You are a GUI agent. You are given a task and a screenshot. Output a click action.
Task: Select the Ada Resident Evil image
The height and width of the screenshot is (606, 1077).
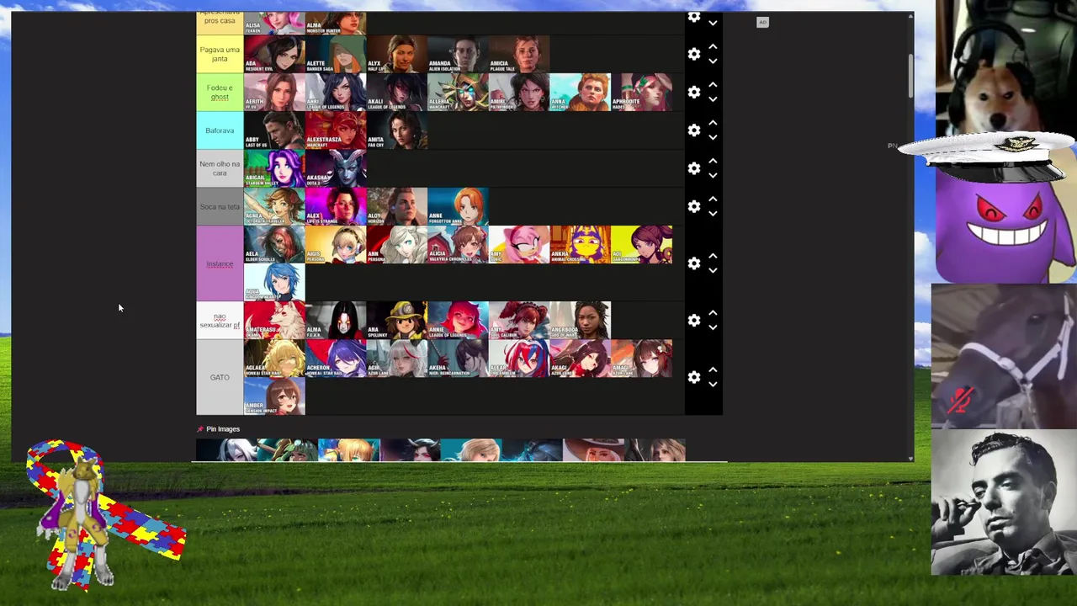274,54
